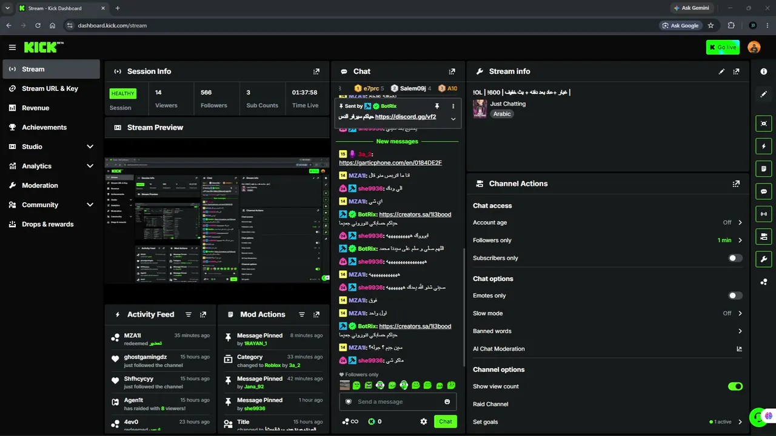776x436 pixels.
Task: Pop out the Channel Actions panel
Action: (x=736, y=183)
